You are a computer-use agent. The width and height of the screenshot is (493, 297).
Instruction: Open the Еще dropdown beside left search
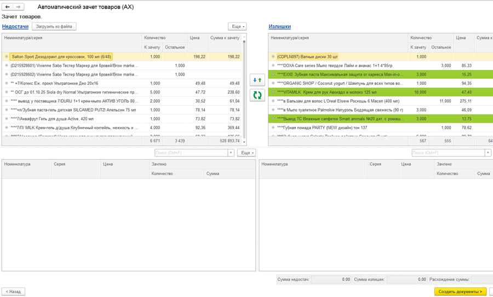point(246,153)
